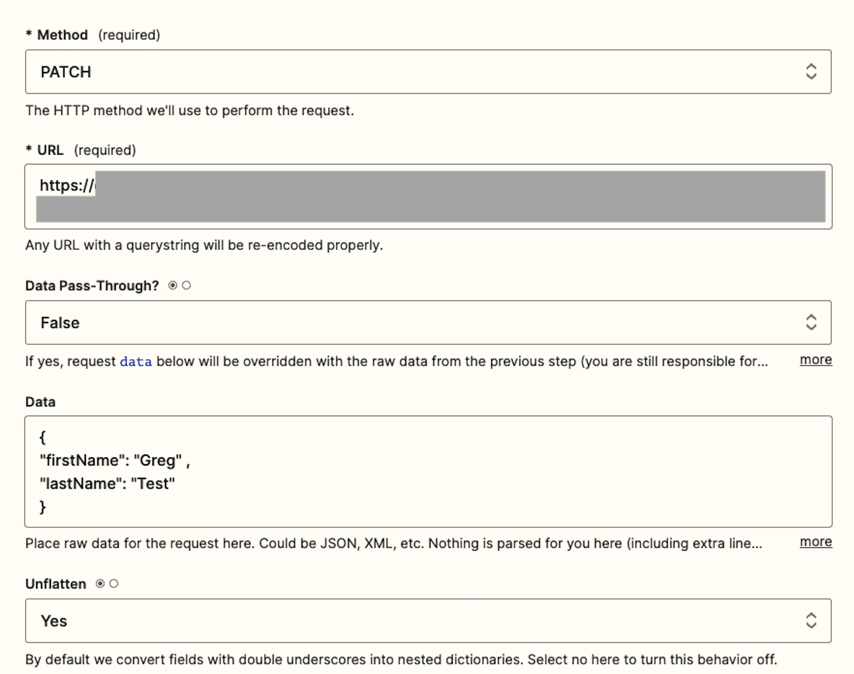Select the empty radio button beside Unflatten
Screen dimensions: 854x674
(x=114, y=583)
